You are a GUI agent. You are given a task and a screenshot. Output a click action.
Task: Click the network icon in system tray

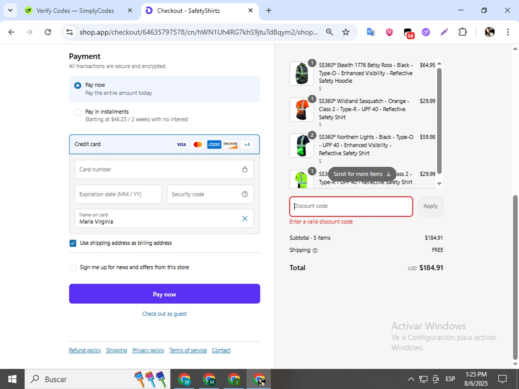[423, 379]
